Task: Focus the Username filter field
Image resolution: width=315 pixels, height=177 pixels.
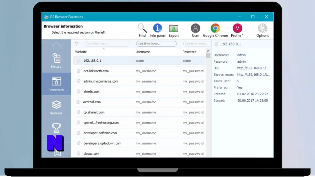Action: (x=156, y=44)
